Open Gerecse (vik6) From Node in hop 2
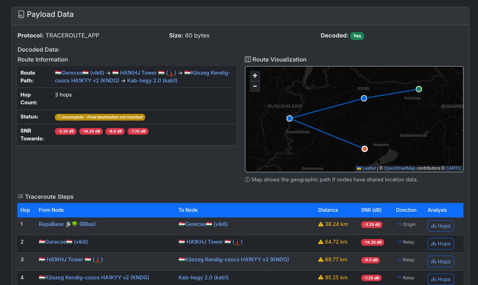 point(63,242)
